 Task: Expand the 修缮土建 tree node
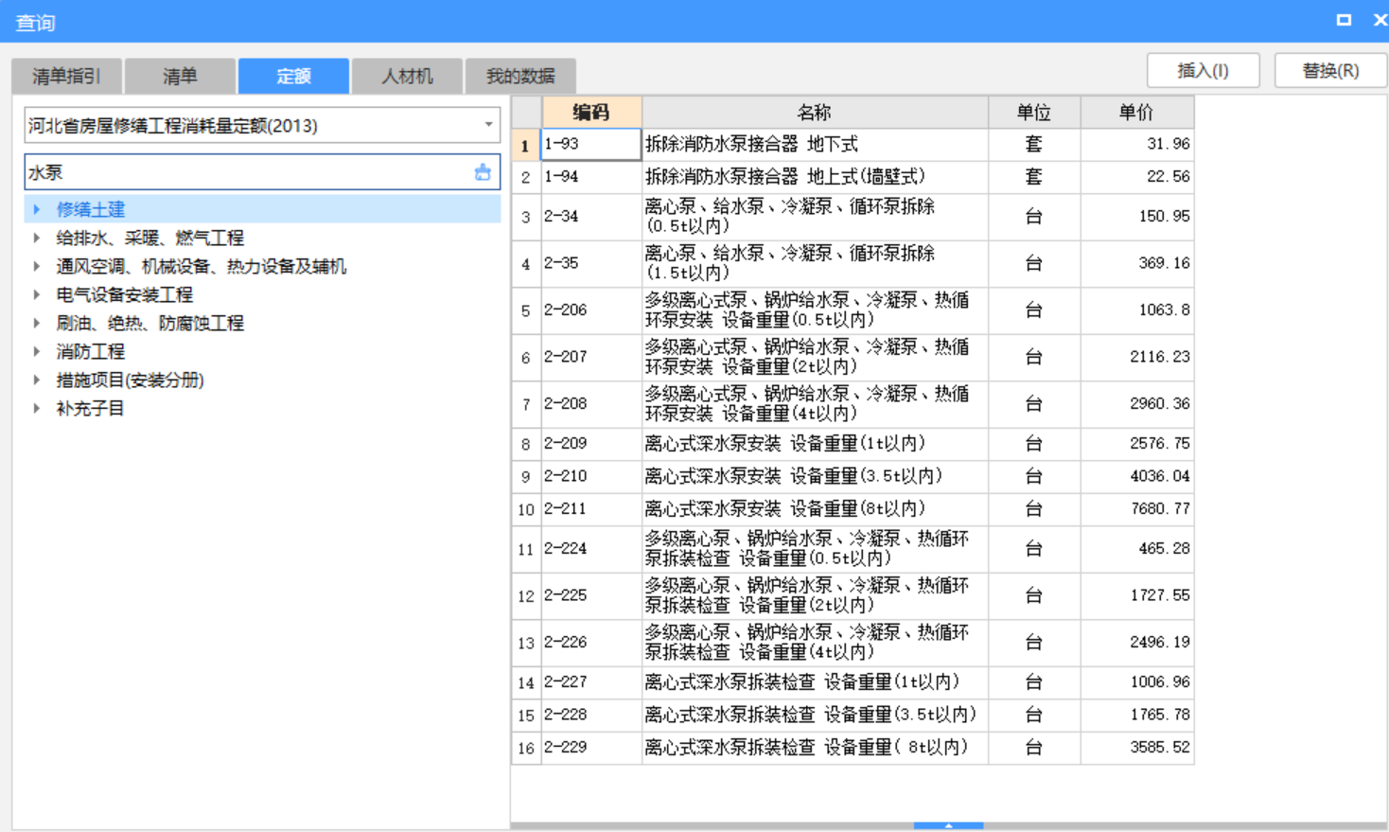click(36, 209)
